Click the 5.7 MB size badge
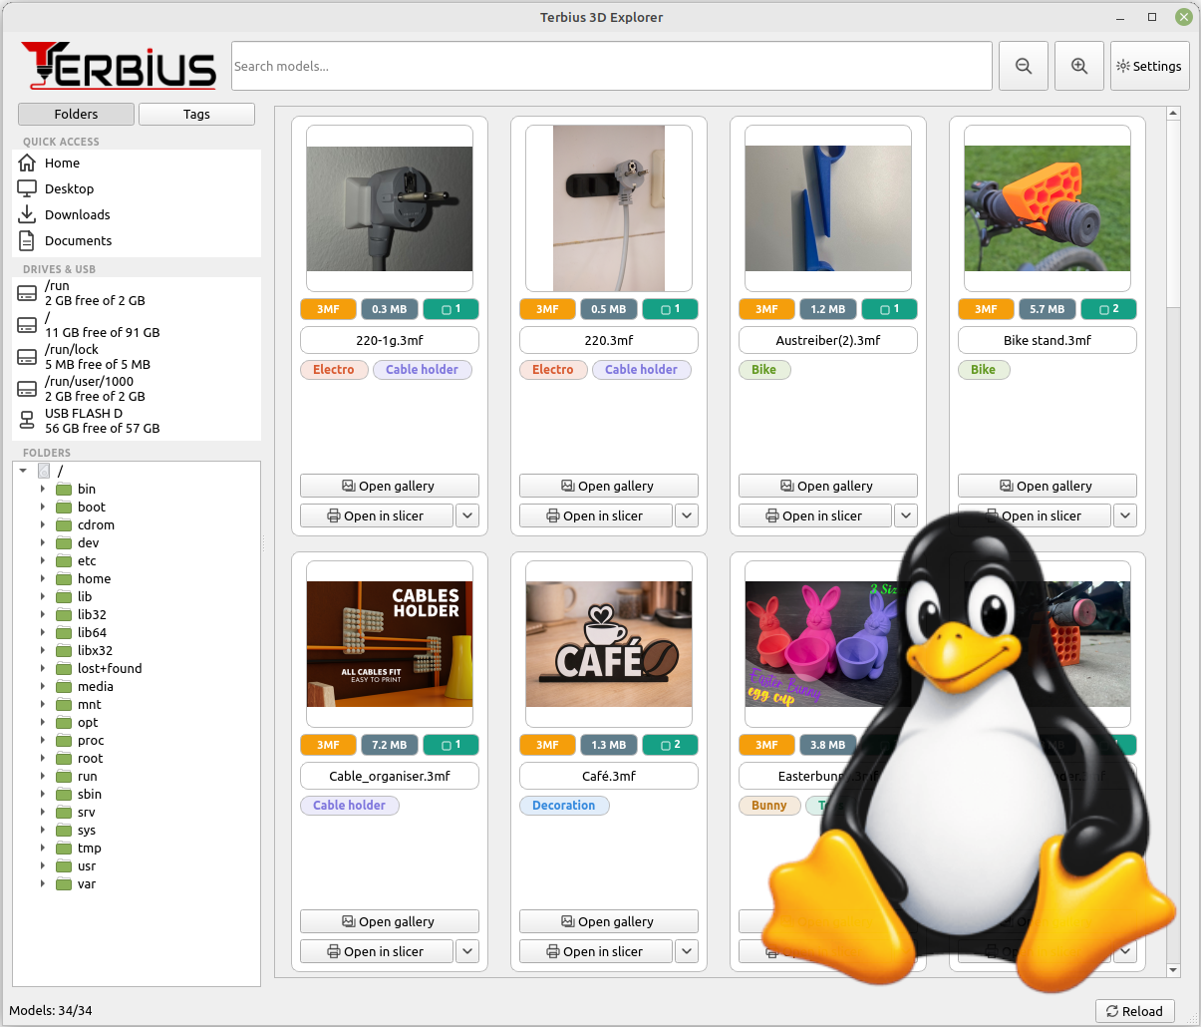 [x=1048, y=309]
